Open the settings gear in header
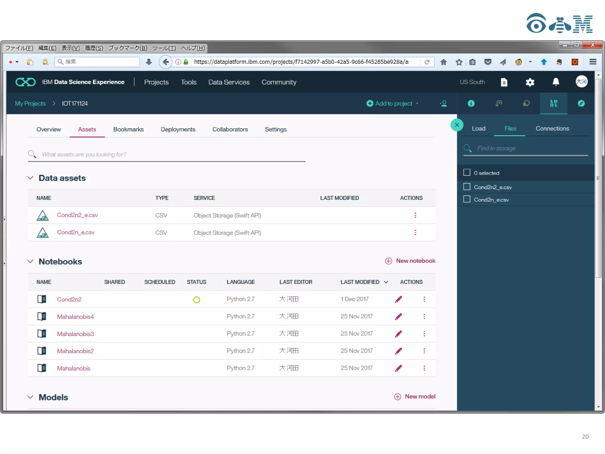The height and width of the screenshot is (454, 605). (x=530, y=82)
